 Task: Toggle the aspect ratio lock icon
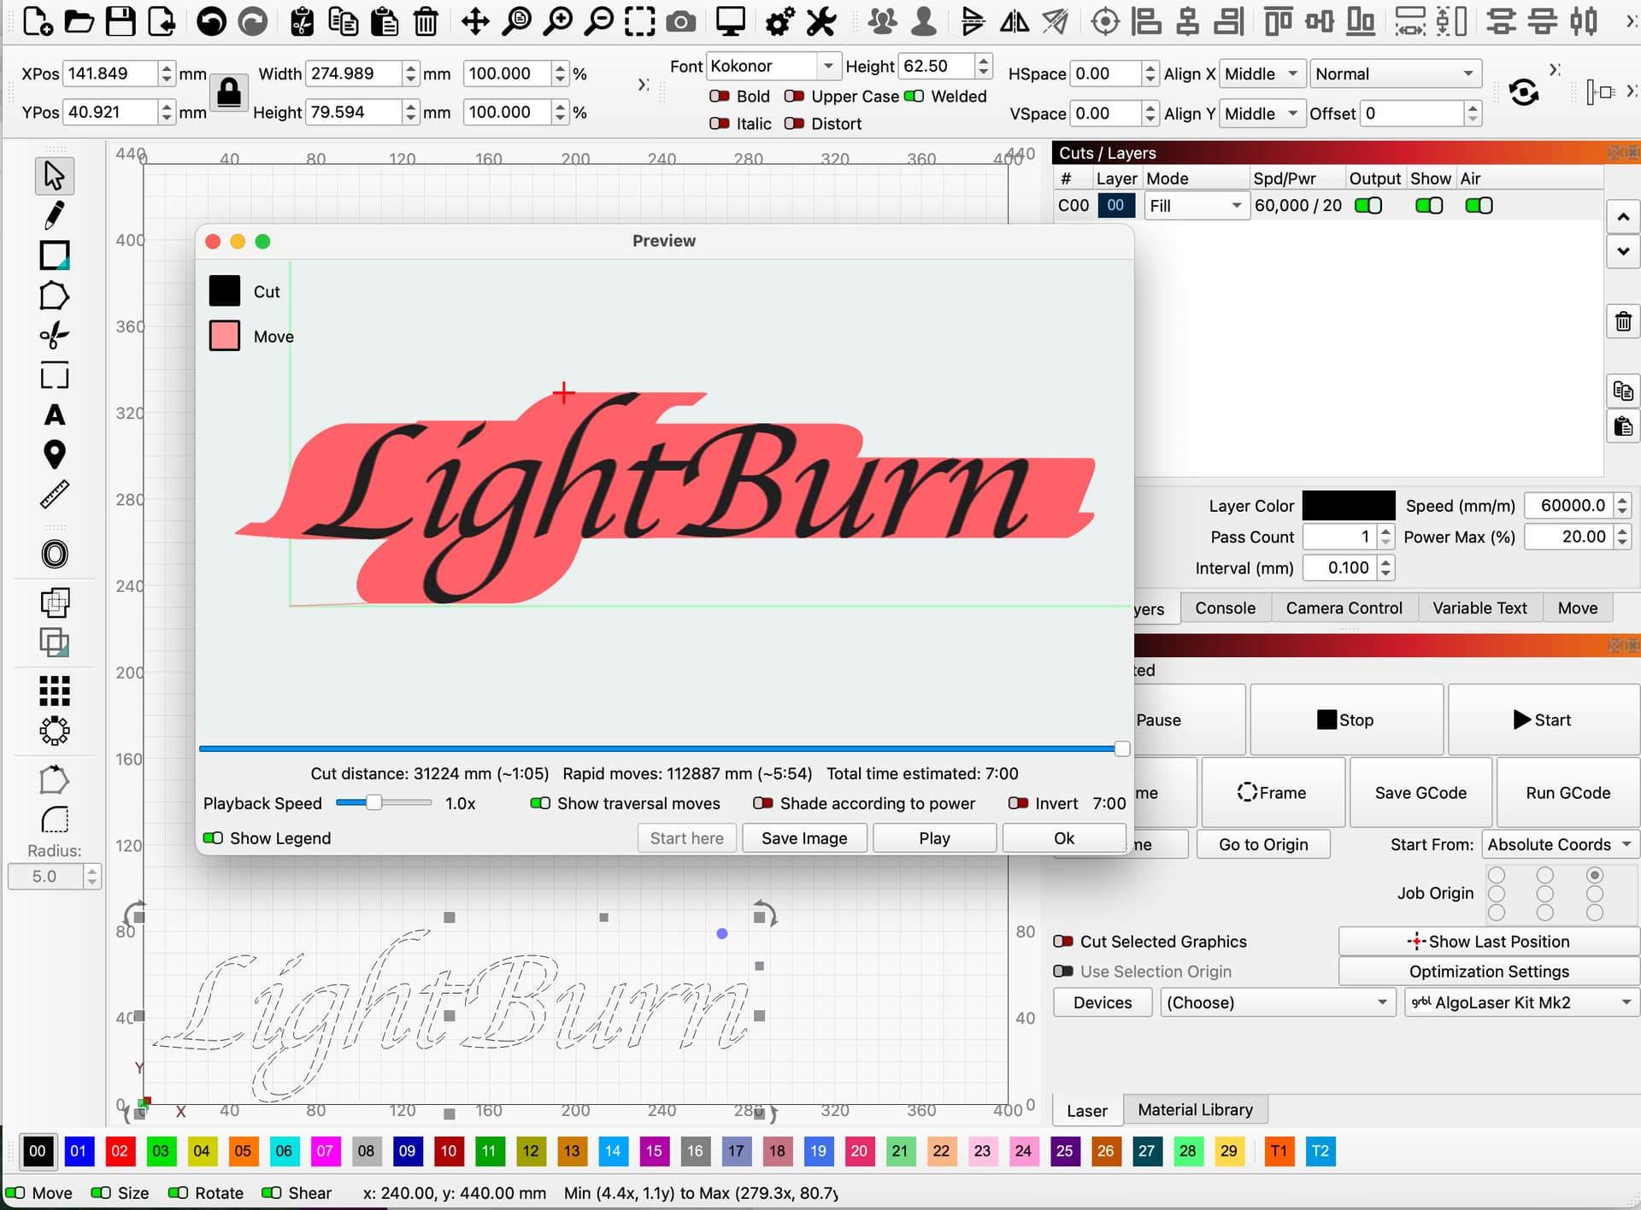pyautogui.click(x=229, y=92)
